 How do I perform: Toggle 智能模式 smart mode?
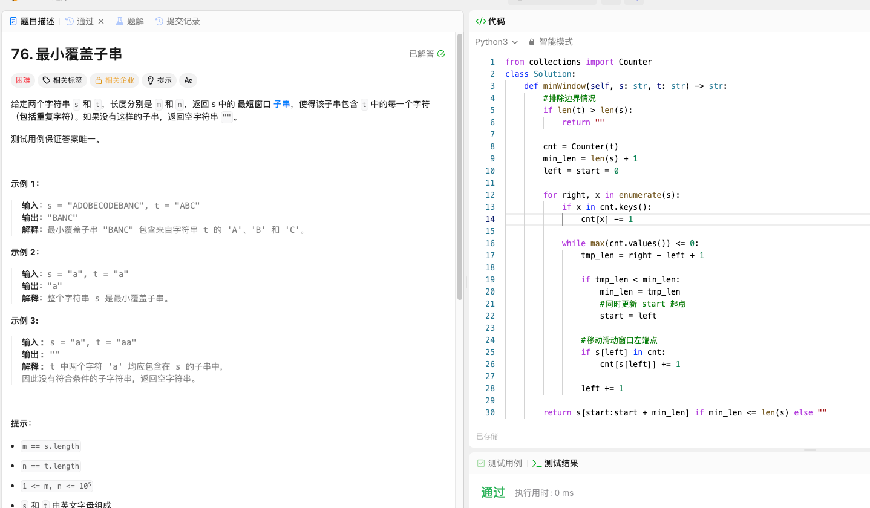pos(555,42)
